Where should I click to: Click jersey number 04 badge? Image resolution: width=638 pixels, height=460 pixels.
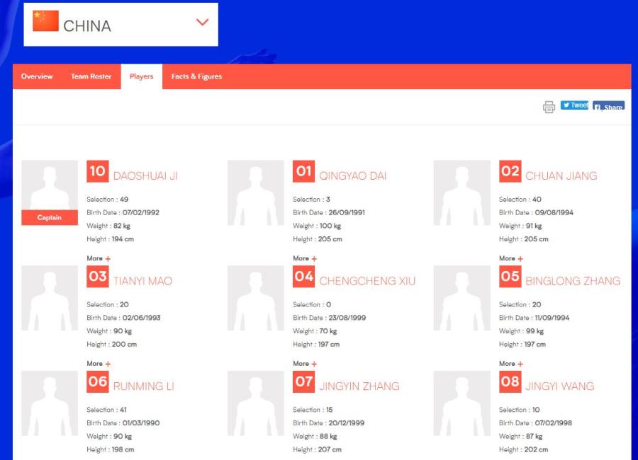point(303,277)
